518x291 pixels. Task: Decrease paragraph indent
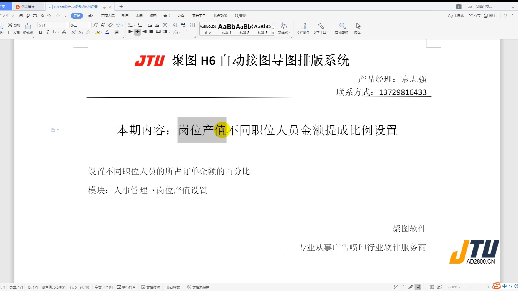(x=150, y=25)
